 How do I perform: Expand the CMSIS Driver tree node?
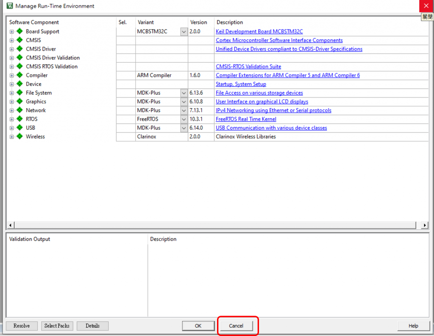(x=11, y=49)
